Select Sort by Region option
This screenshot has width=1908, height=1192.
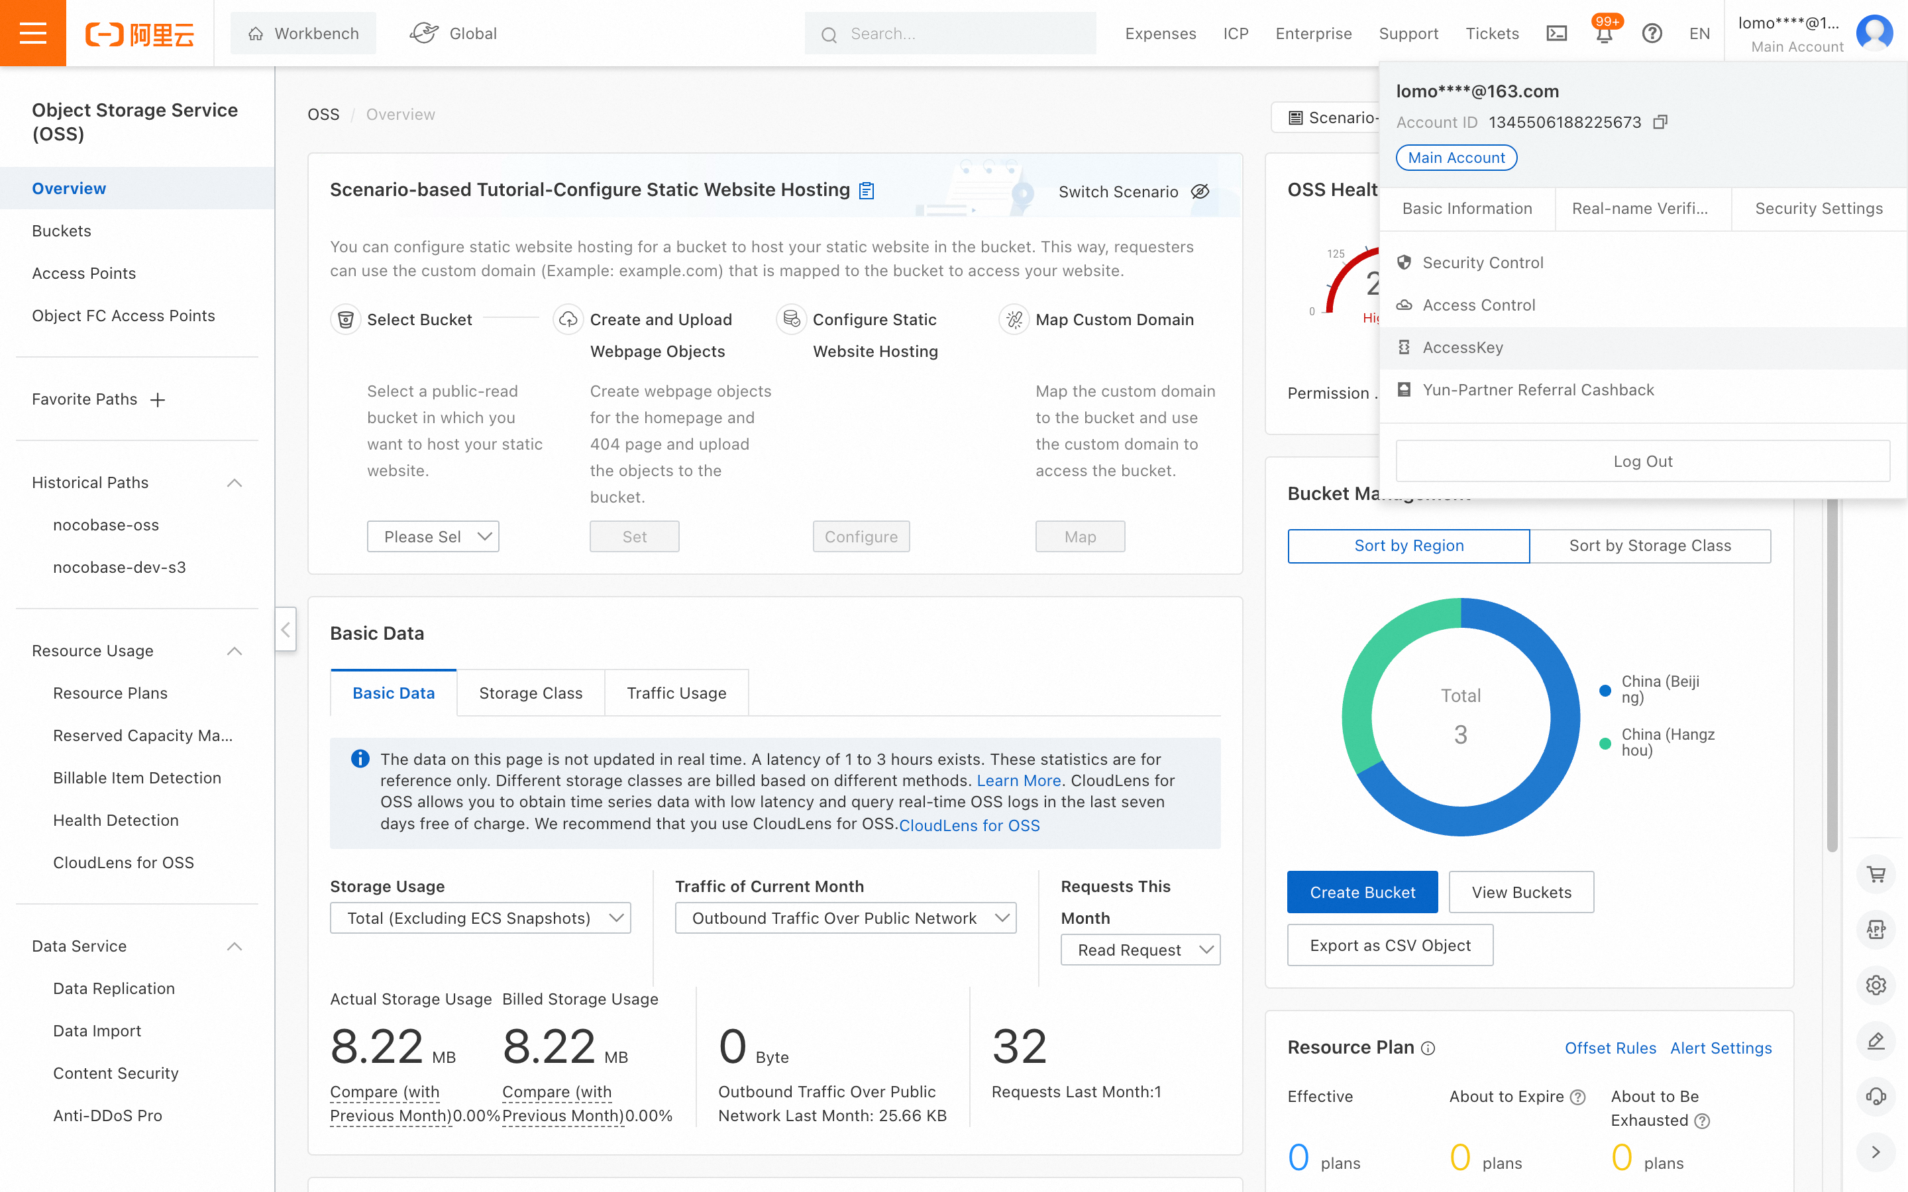click(x=1408, y=546)
